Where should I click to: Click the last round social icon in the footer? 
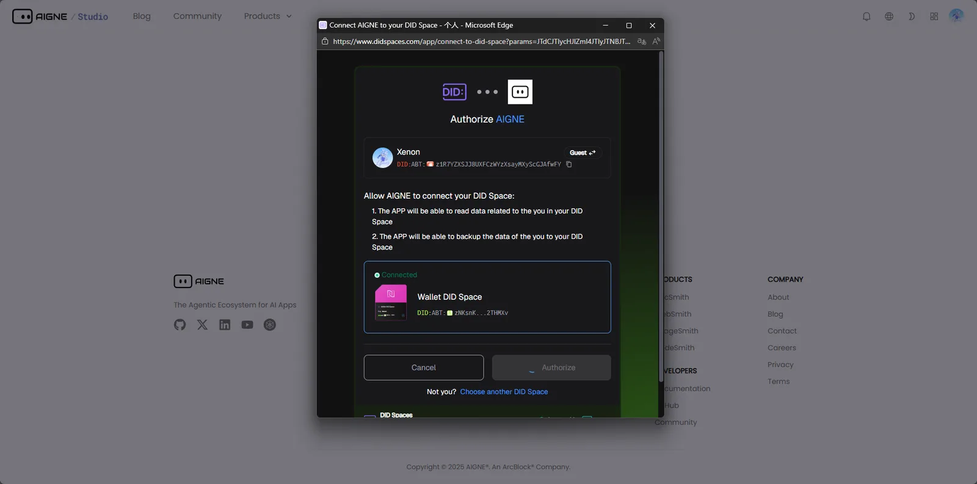tap(270, 325)
